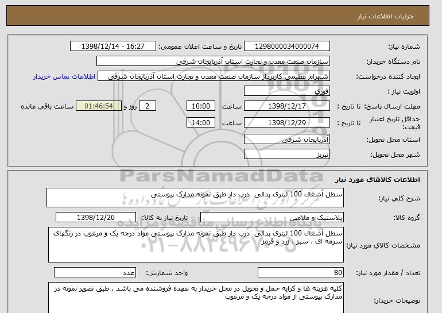Select the unit of measure field عدد
Viewport: 442px width, 313px height.
tap(95, 273)
